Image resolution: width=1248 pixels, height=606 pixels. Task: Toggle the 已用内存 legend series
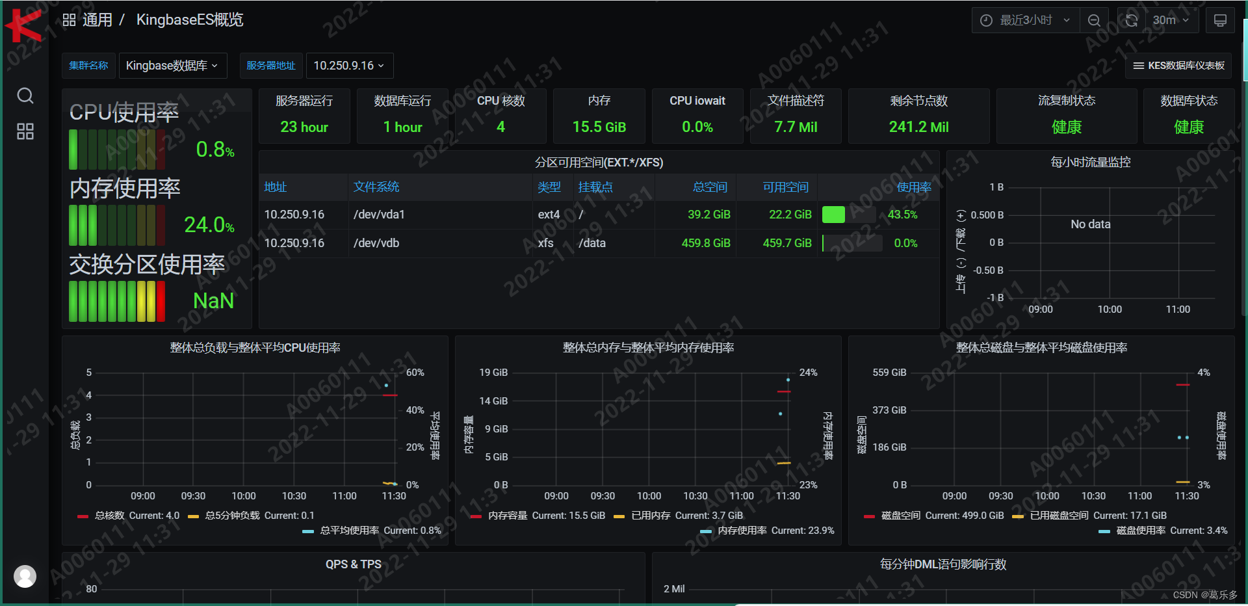point(651,516)
